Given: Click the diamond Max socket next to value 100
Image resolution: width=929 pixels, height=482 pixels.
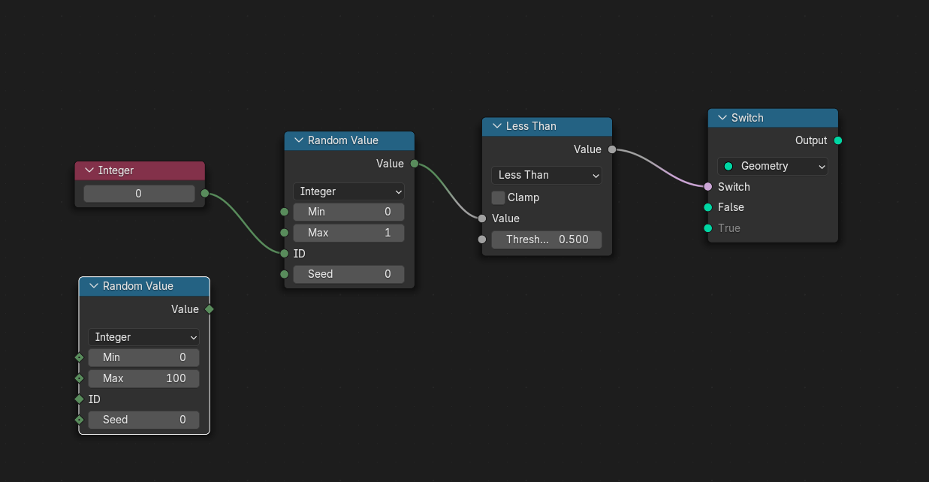Looking at the screenshot, I should [x=79, y=378].
